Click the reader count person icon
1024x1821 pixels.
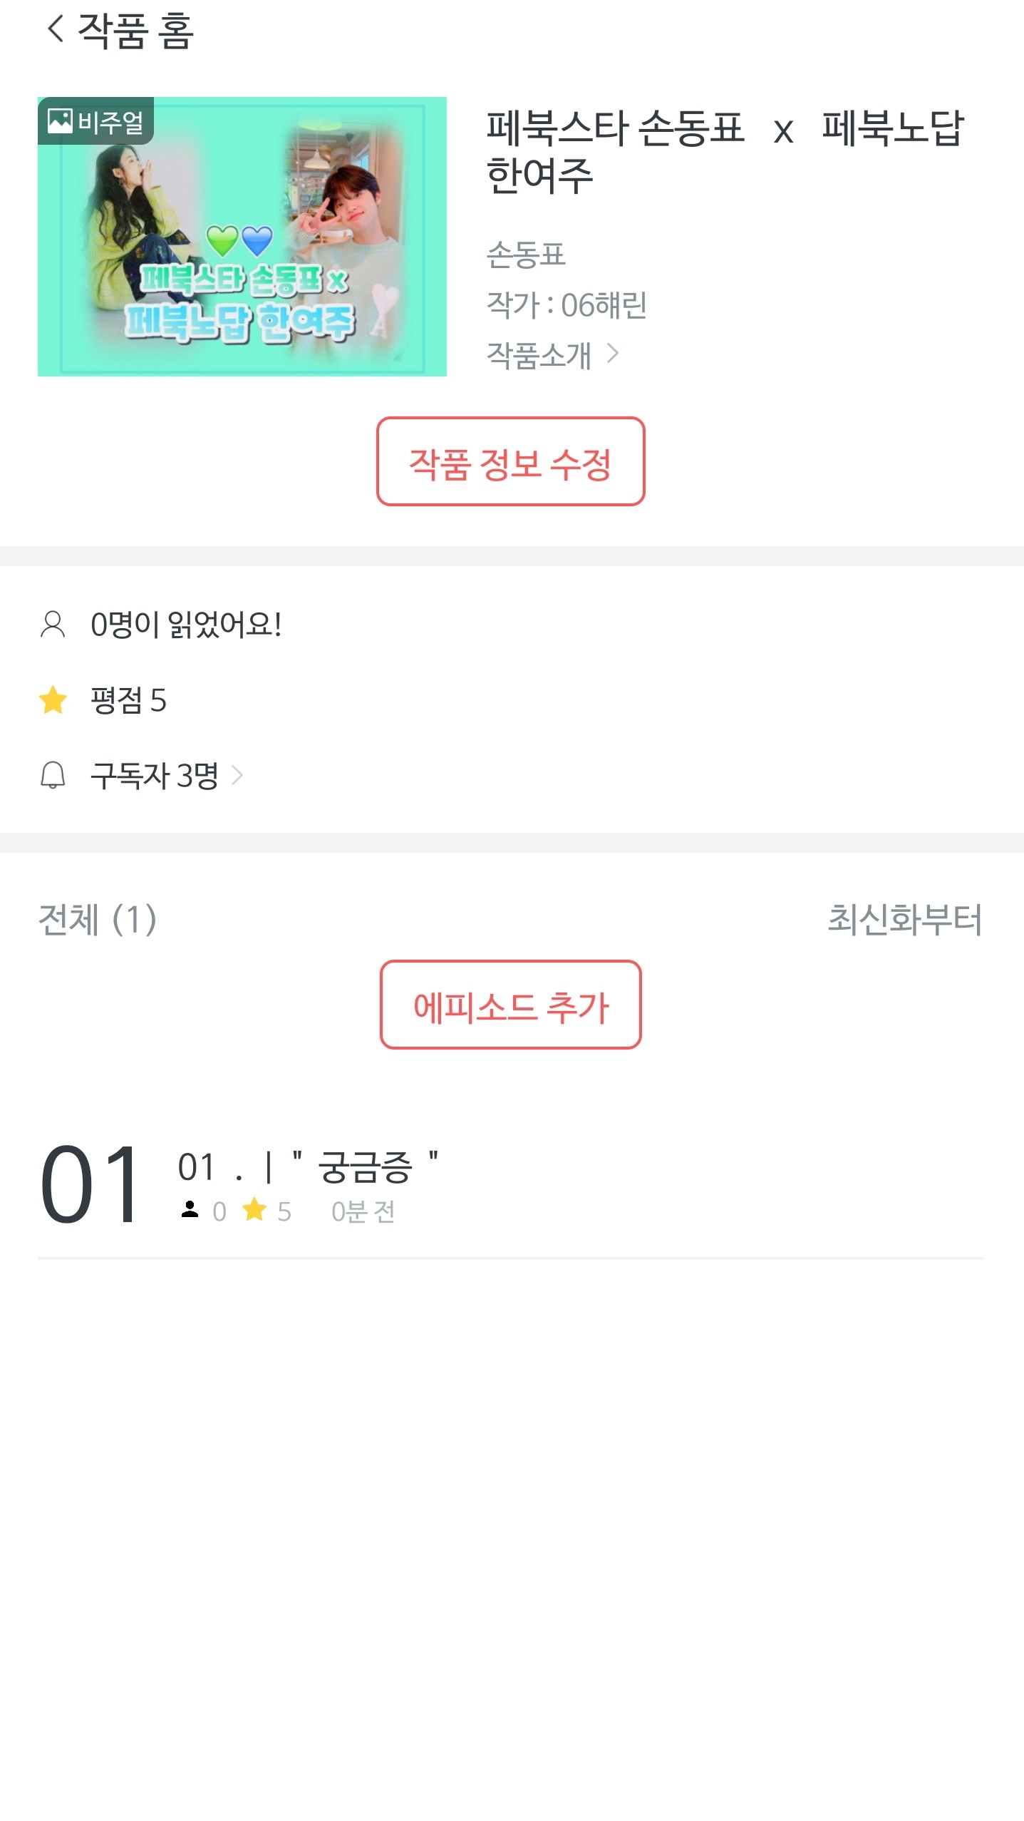pyautogui.click(x=53, y=625)
